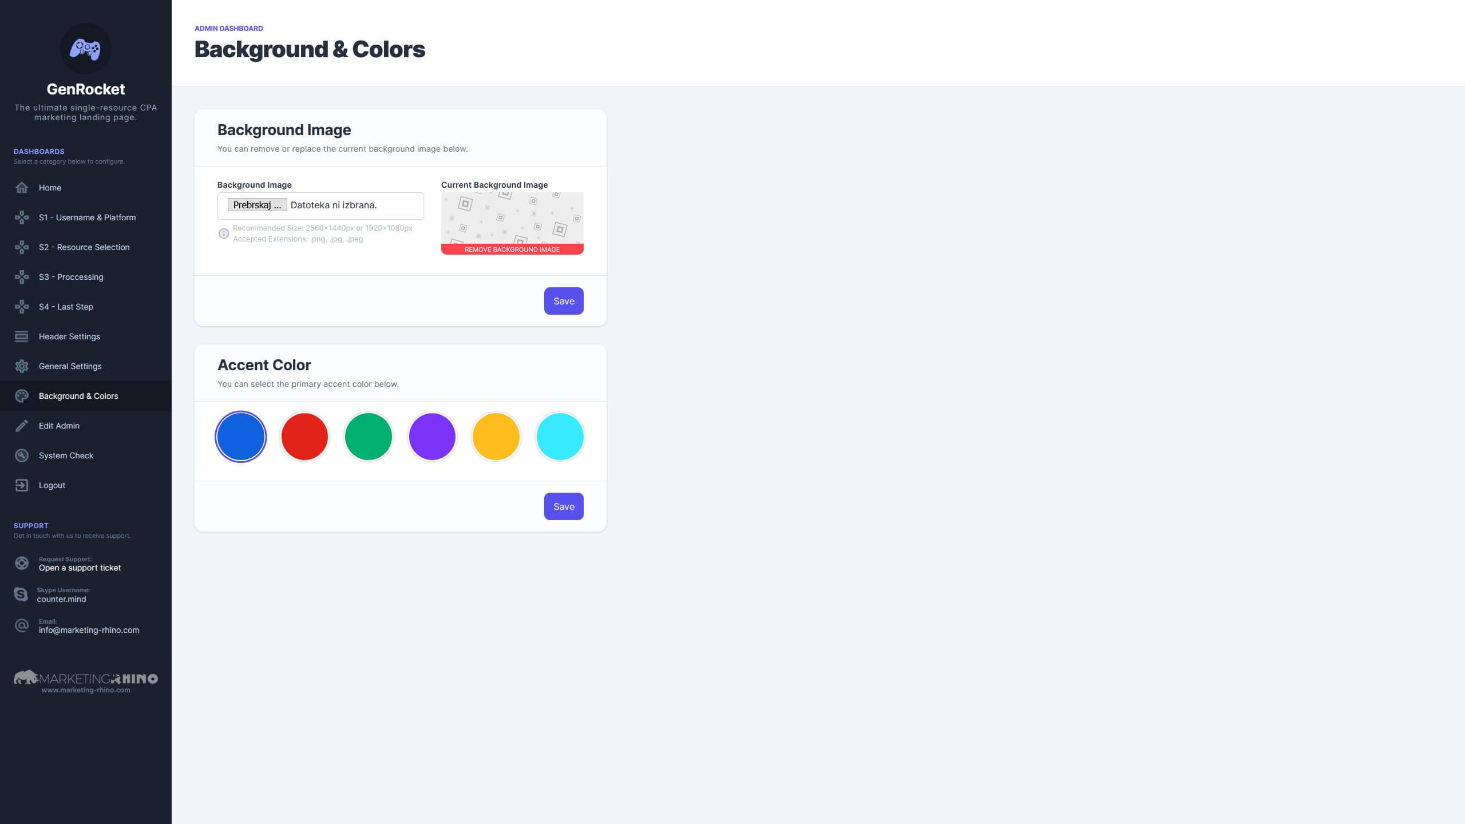
Task: Choose the green accent color
Action: 369,437
